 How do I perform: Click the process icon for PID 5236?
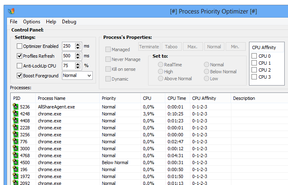tap(16, 107)
